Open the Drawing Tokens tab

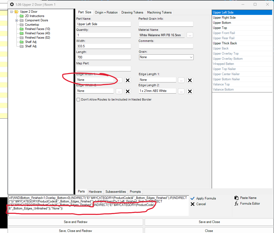(x=132, y=12)
